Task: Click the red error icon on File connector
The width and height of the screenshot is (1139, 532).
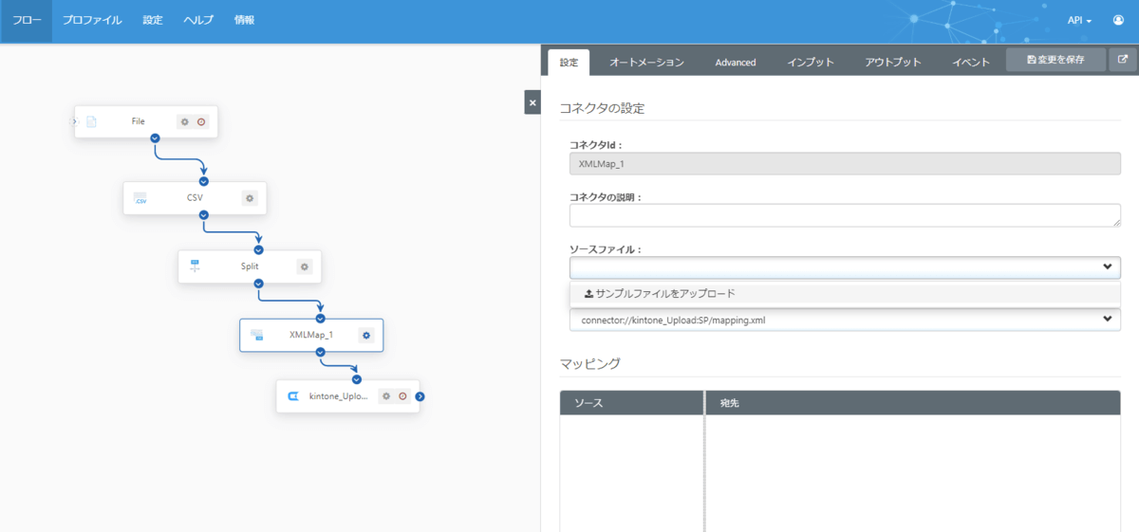Action: (201, 121)
